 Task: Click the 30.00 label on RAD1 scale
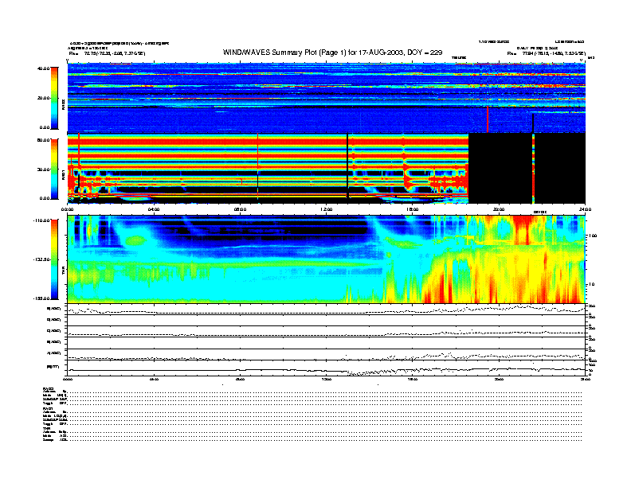point(43,169)
